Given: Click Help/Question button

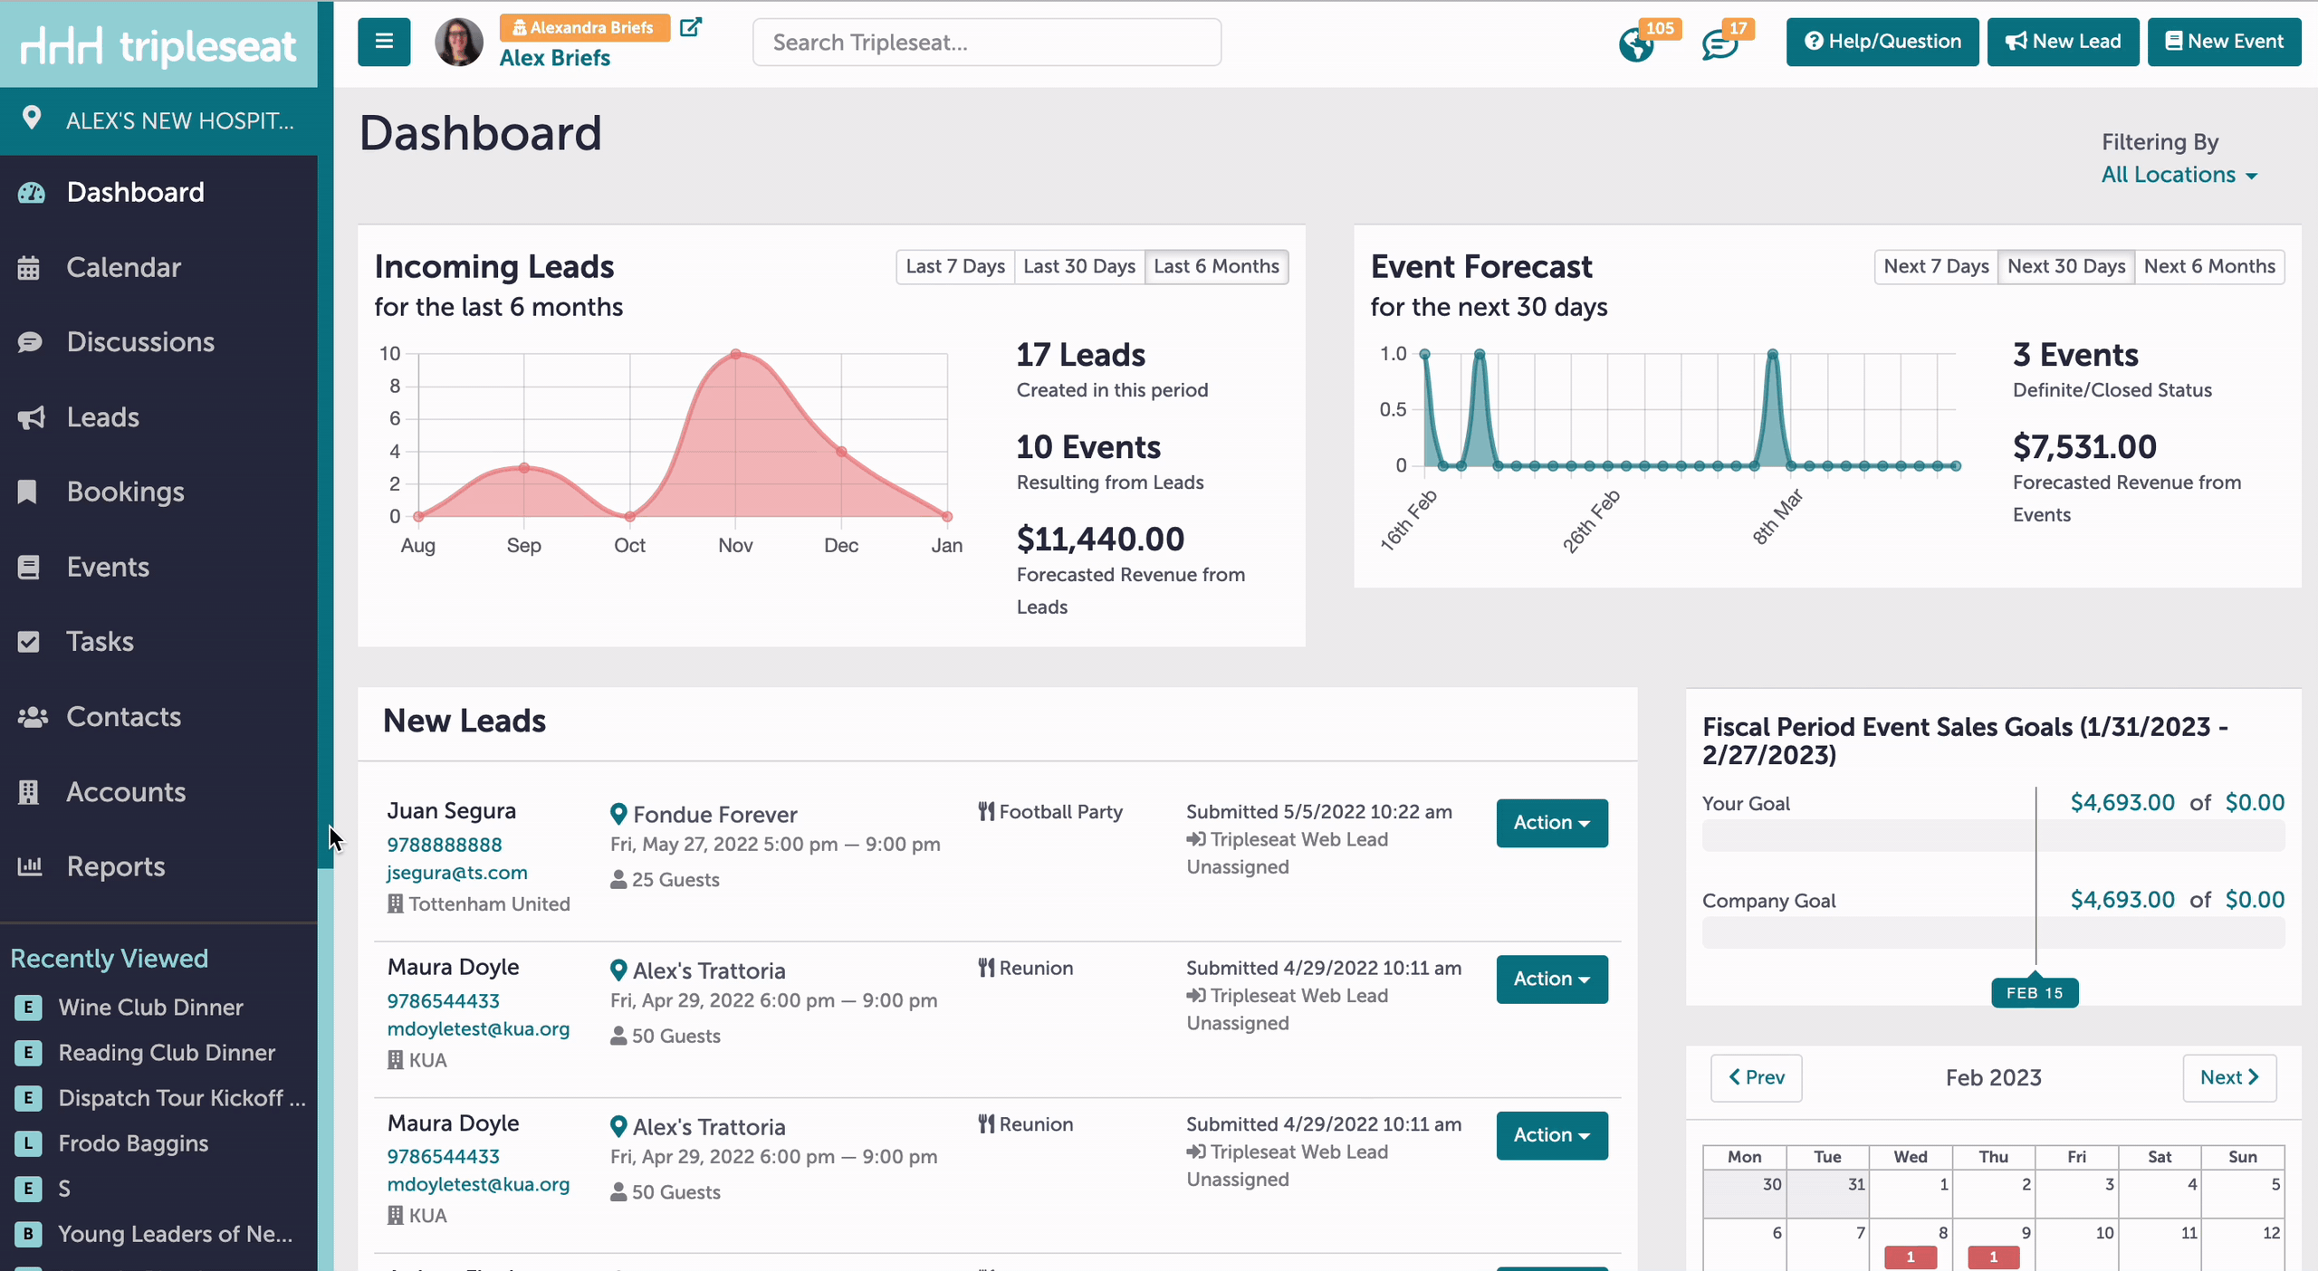Looking at the screenshot, I should click(x=1882, y=42).
